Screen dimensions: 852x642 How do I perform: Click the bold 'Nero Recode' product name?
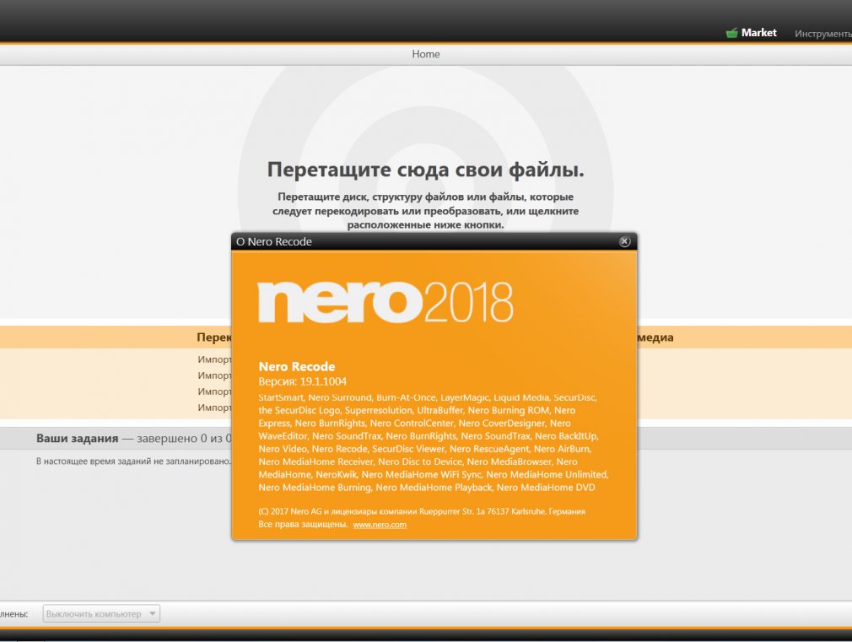(x=297, y=366)
